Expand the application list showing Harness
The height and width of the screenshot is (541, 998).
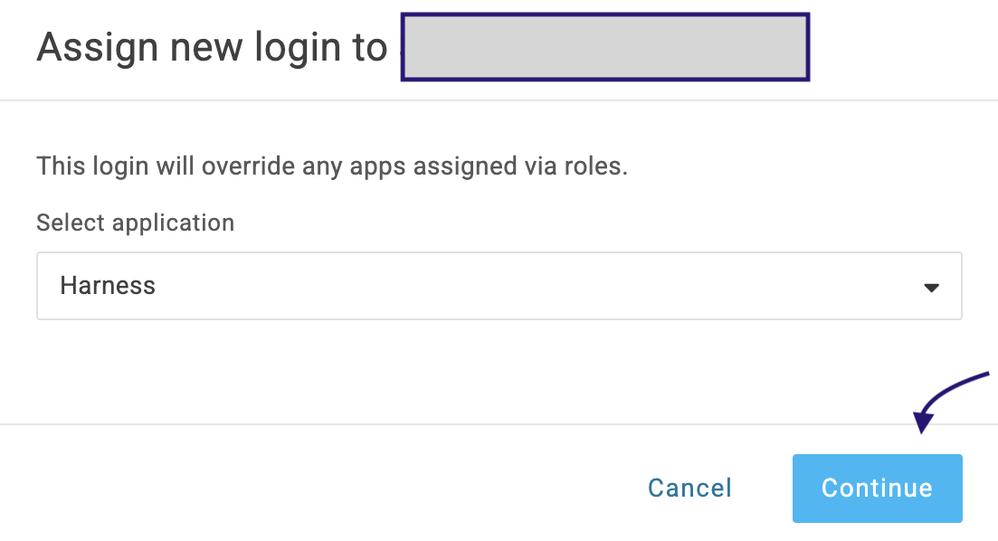[499, 286]
